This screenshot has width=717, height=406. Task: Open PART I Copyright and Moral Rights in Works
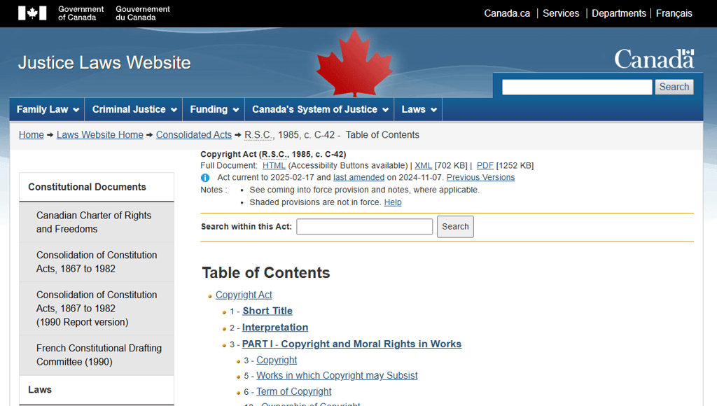tap(351, 344)
